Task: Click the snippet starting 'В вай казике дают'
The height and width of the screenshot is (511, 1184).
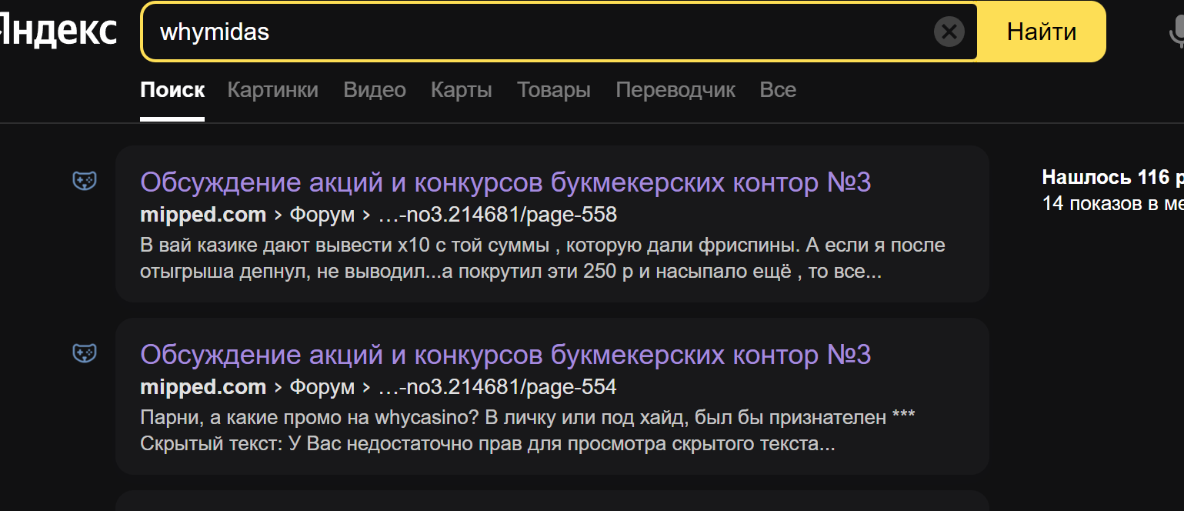Action: click(x=543, y=259)
